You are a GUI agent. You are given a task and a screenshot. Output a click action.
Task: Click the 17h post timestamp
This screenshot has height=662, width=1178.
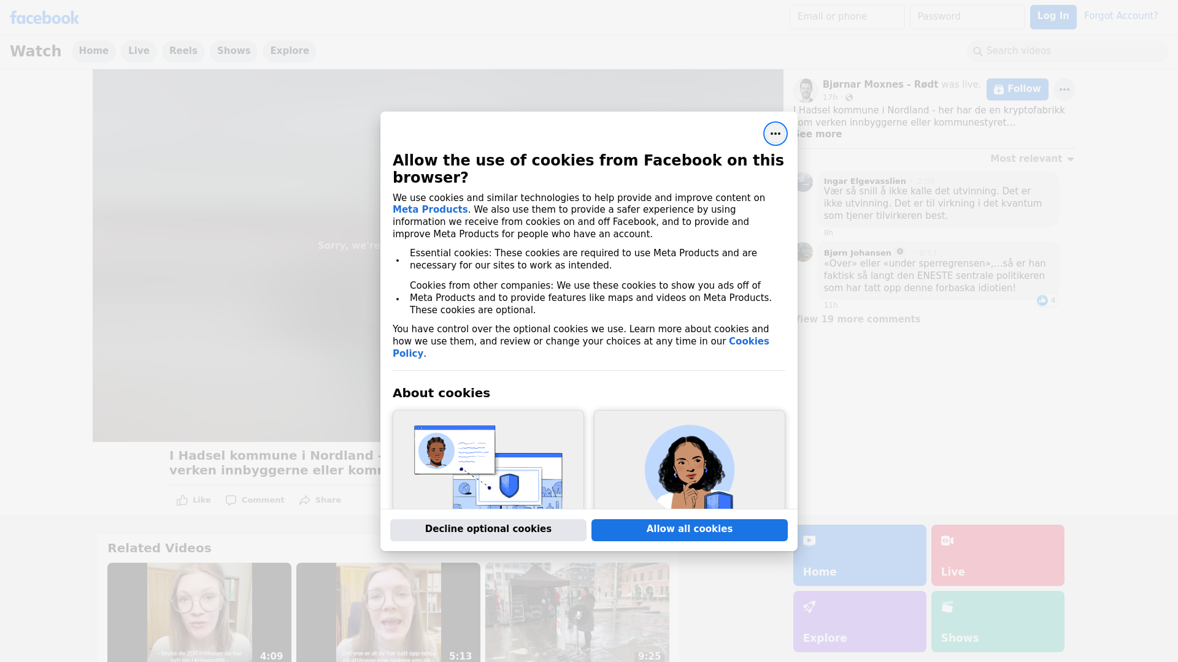(830, 97)
